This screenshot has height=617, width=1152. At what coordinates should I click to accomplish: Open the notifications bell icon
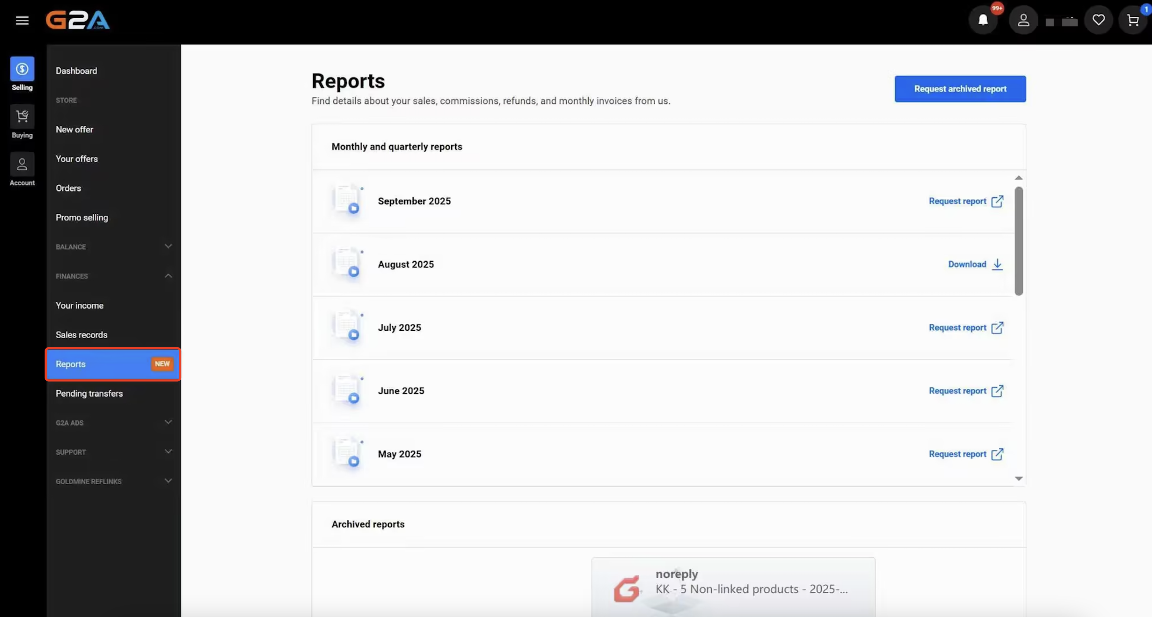(x=983, y=20)
